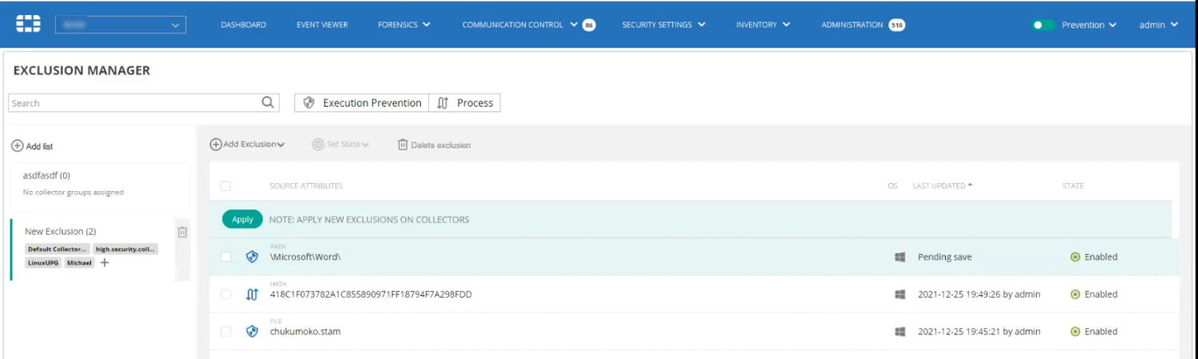Check the select-all exclusions header checkbox
Screen dimensions: 1198x359
(226, 186)
